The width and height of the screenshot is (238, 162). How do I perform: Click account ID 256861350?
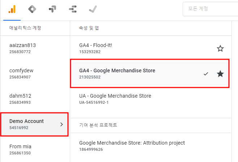(x=20, y=153)
